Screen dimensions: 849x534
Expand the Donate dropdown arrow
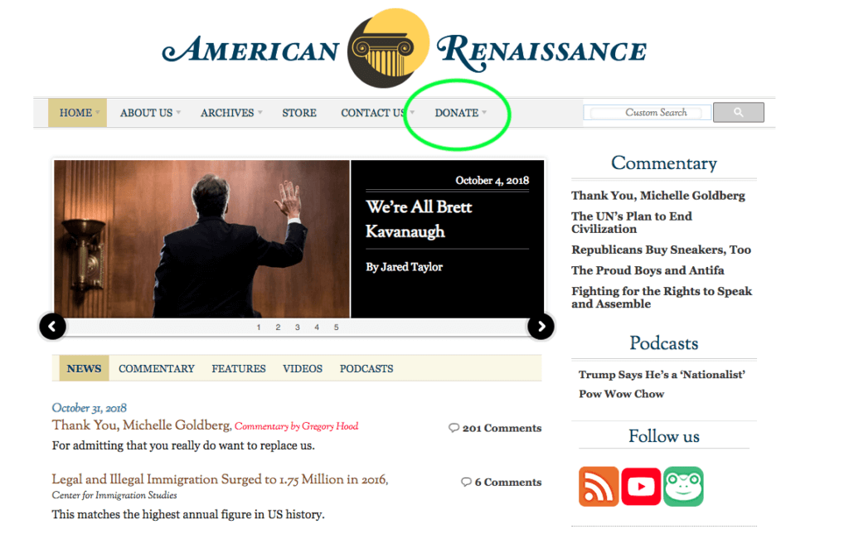click(484, 113)
